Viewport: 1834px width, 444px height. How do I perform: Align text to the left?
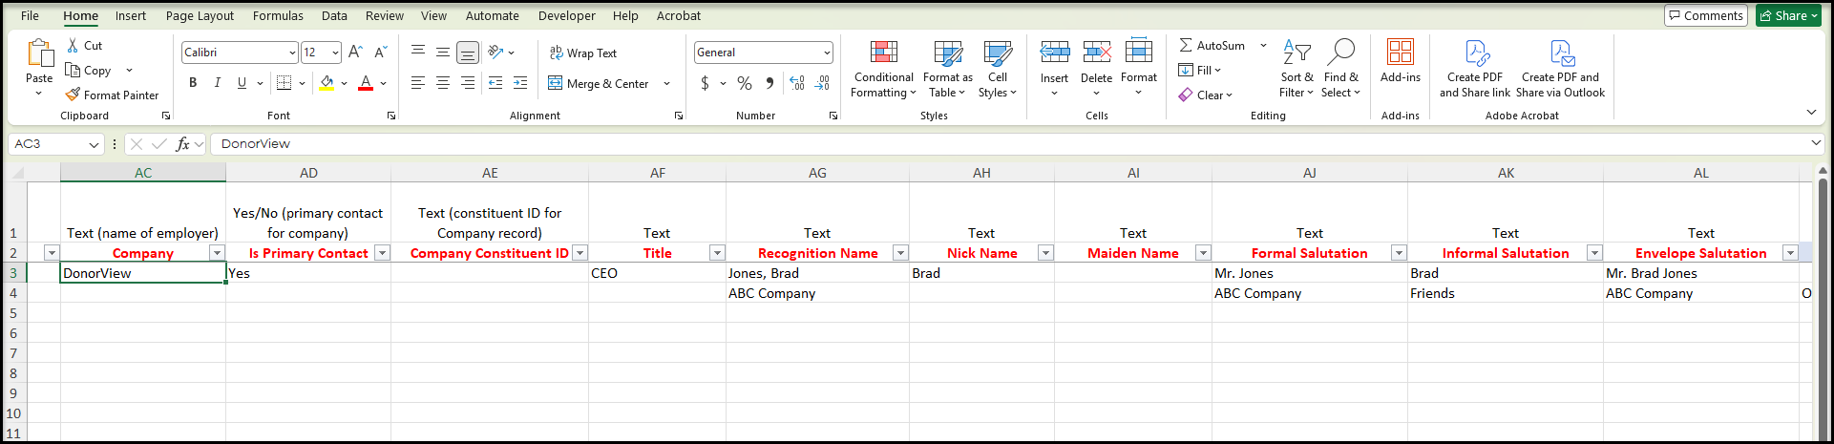point(418,83)
